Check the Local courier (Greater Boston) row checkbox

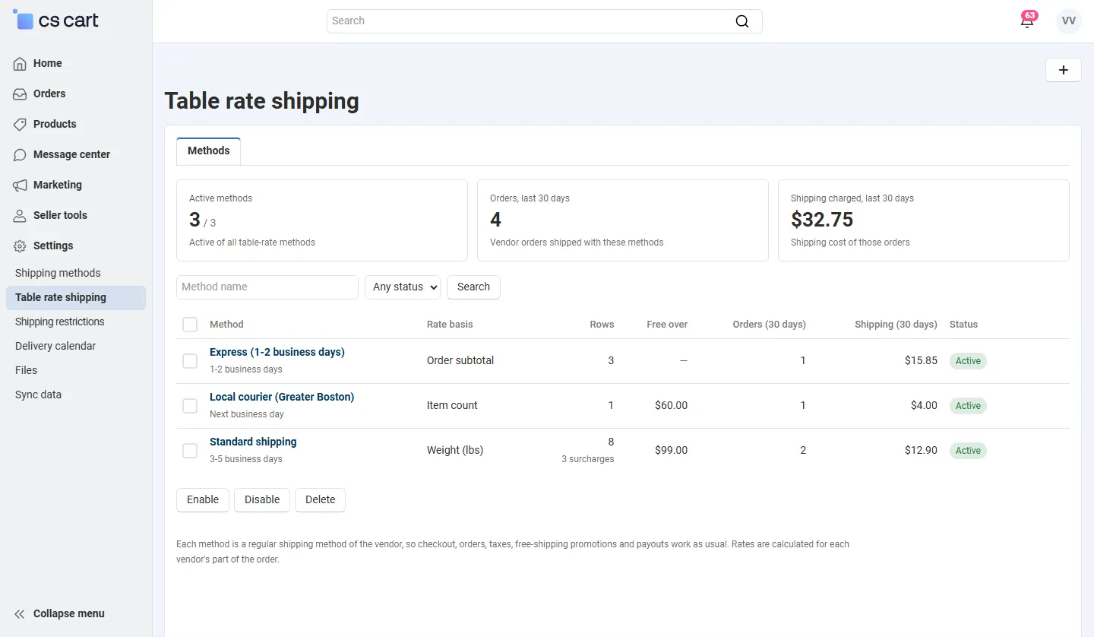pyautogui.click(x=190, y=406)
